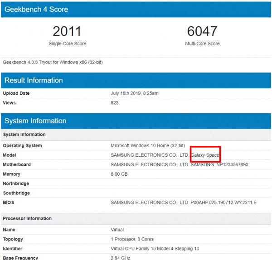The height and width of the screenshot is (260, 272).
Task: Select the BIOS version P00AHP.025 string
Action: pos(223,202)
